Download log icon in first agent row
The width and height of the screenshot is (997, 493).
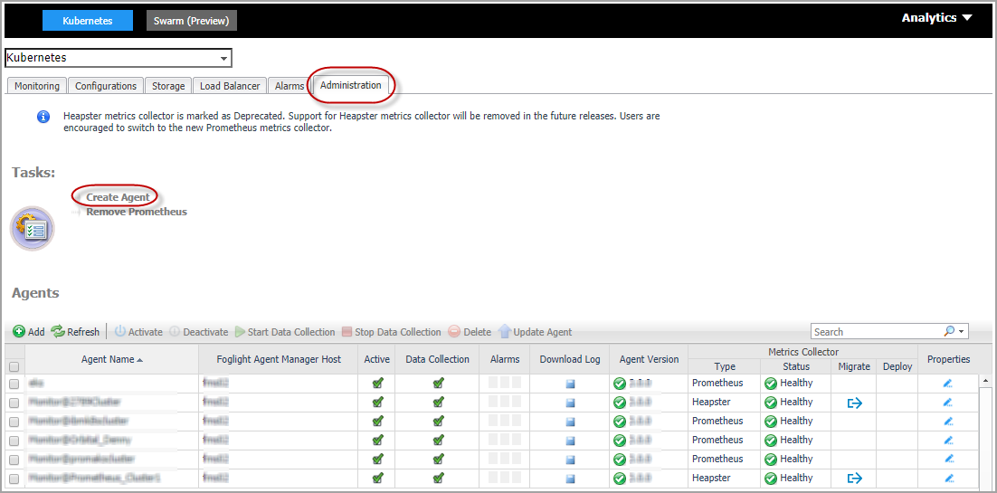(570, 384)
